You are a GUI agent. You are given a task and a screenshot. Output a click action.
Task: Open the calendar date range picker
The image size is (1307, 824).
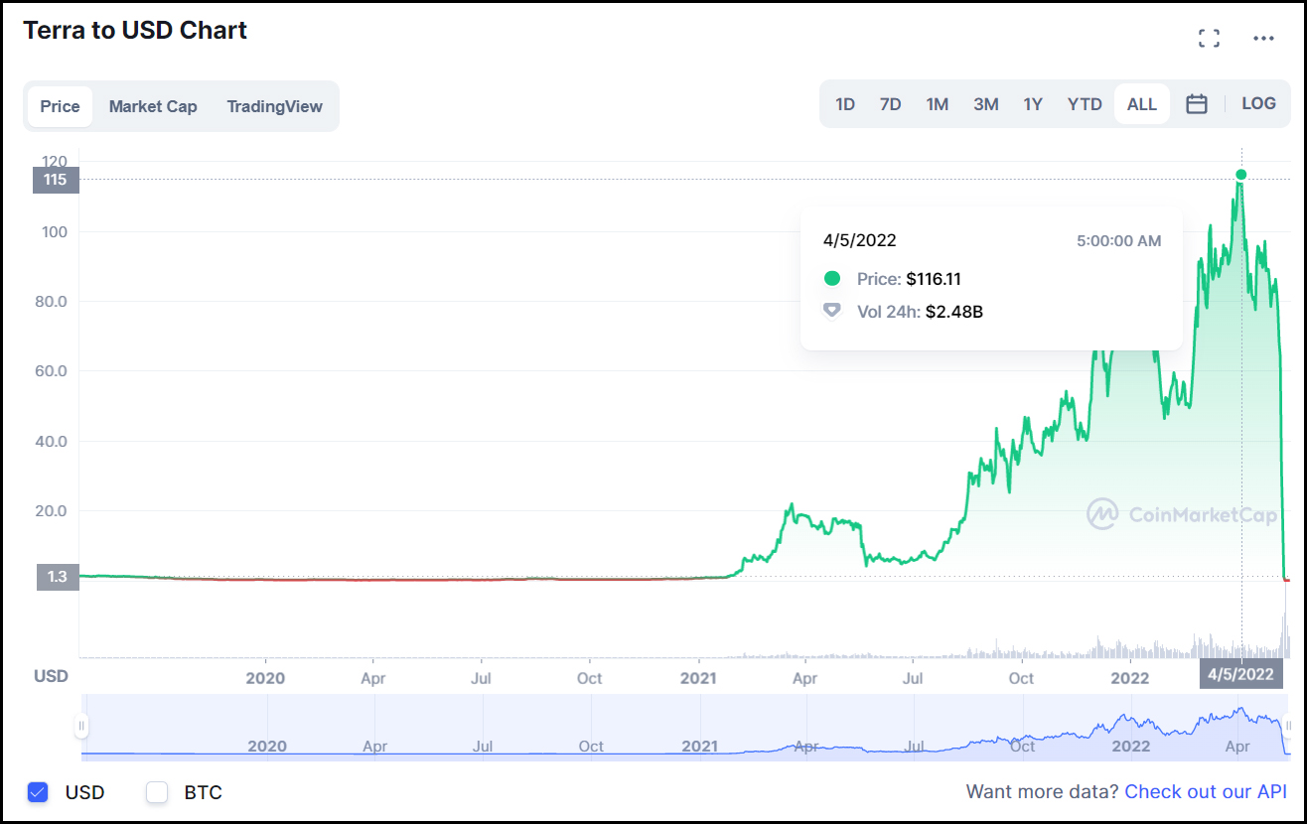[1196, 102]
